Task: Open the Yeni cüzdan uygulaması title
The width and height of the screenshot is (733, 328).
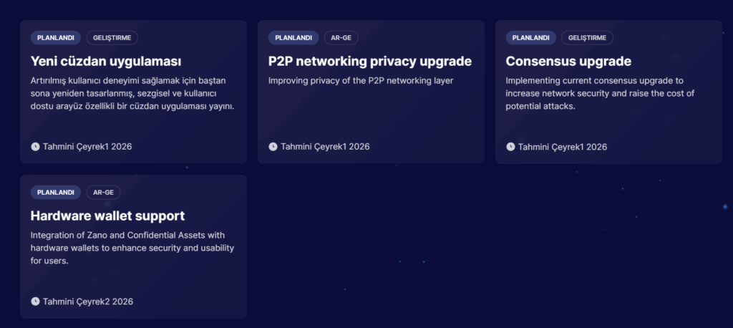Action: [105, 61]
